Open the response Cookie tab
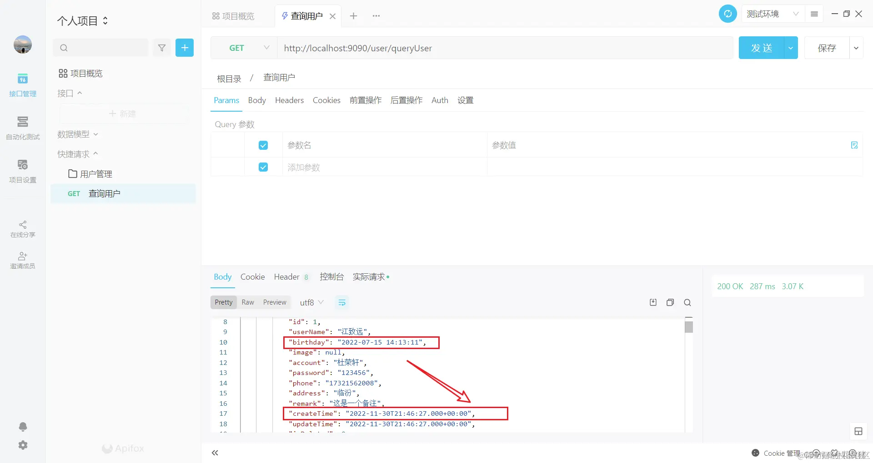Viewport: 873px width, 463px height. click(x=252, y=277)
